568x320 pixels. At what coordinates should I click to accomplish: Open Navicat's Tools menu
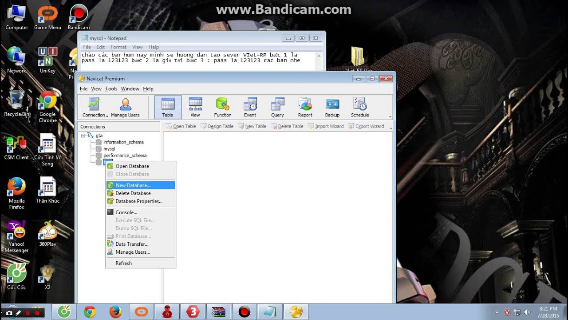point(111,89)
